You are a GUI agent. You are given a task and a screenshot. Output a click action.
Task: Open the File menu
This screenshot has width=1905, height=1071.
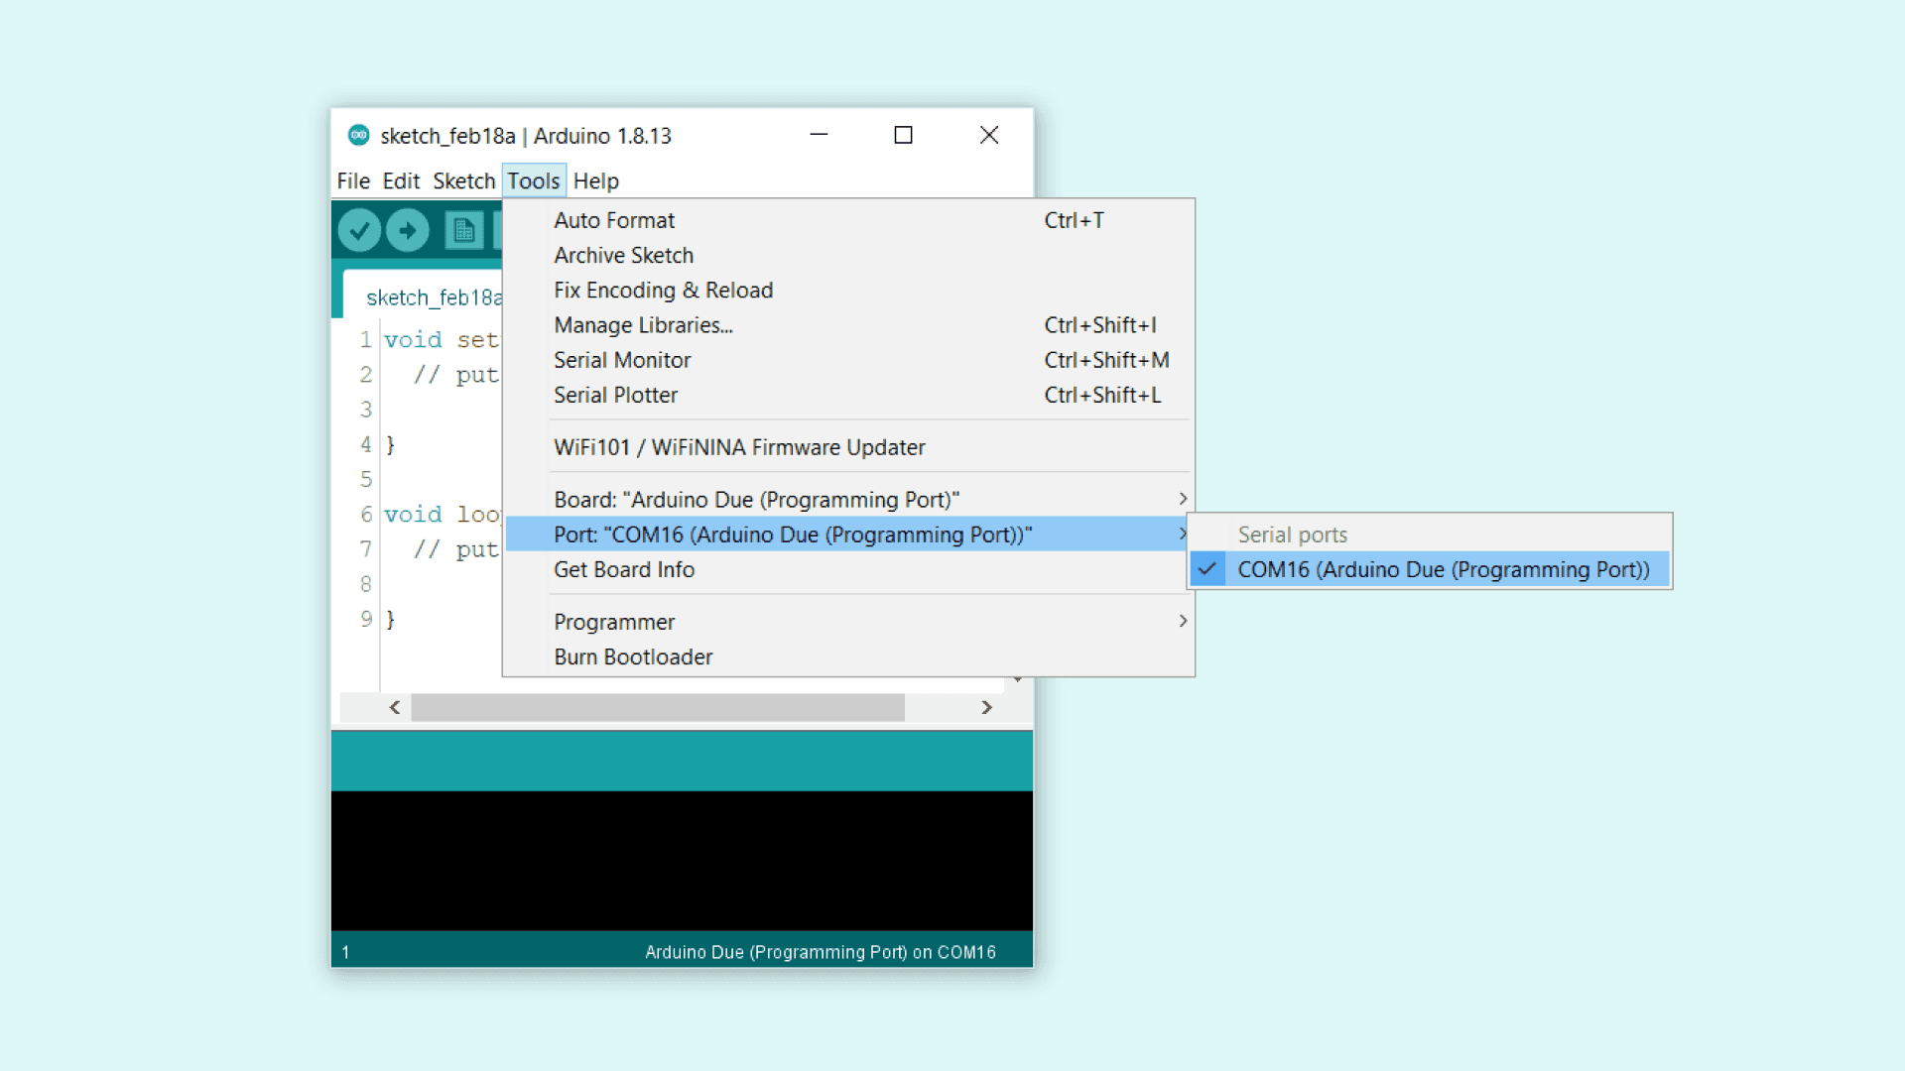[353, 181]
